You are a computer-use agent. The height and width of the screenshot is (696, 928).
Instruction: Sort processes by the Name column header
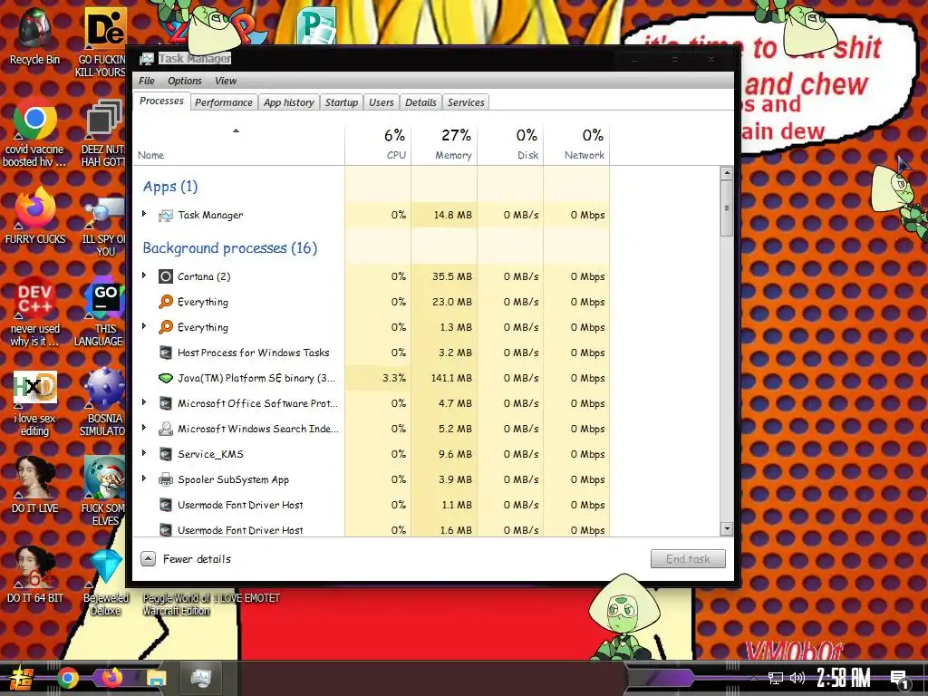coord(239,145)
